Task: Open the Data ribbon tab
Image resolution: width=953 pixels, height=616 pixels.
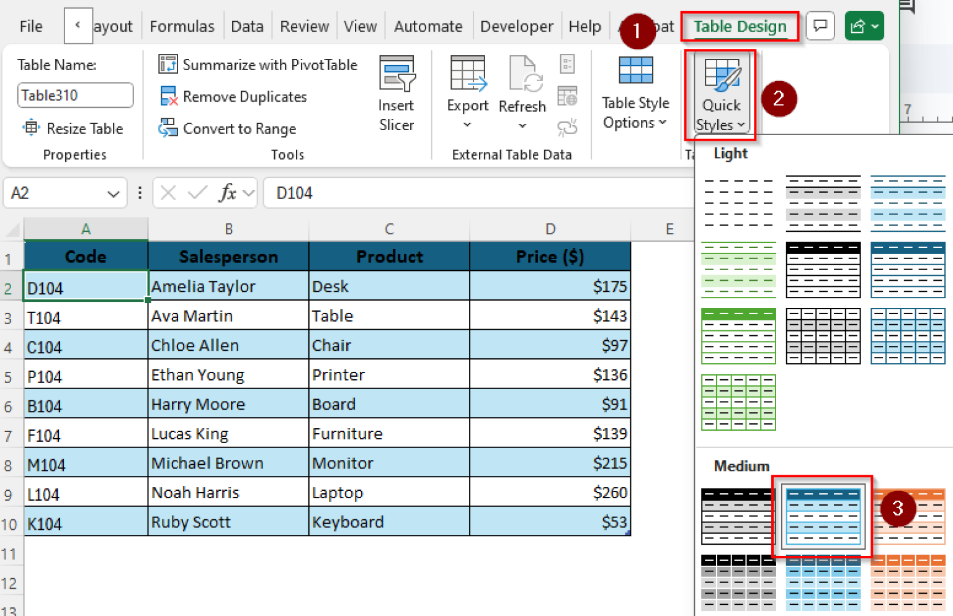Action: 247,26
